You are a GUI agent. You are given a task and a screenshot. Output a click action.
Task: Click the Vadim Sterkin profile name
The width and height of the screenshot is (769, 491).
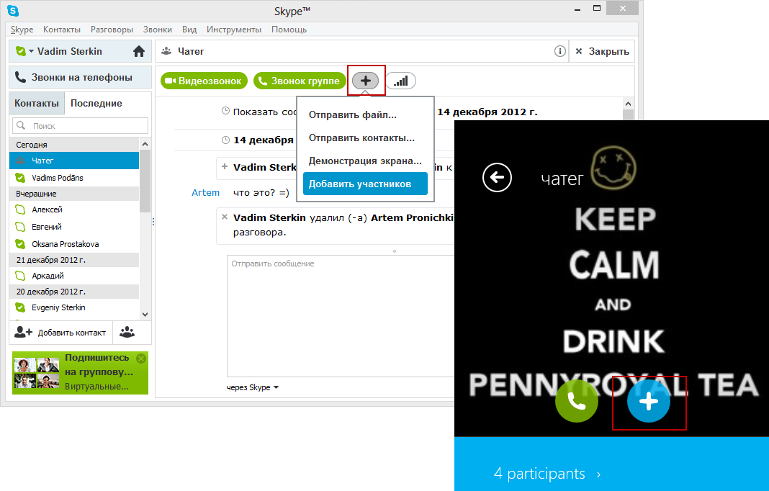click(70, 51)
